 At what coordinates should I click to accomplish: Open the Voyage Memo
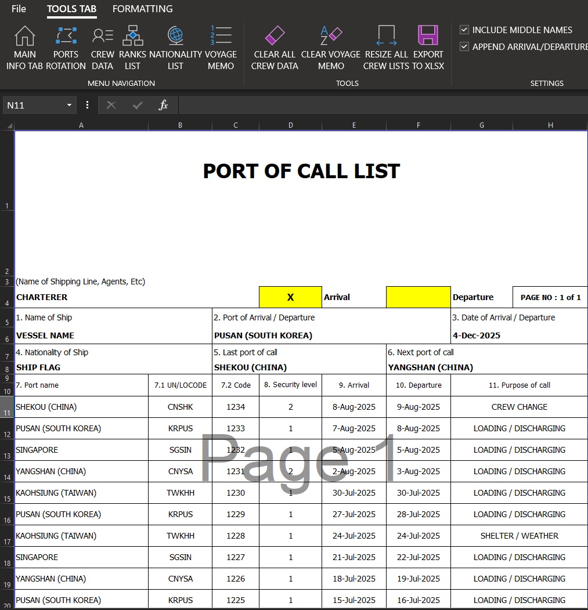(x=221, y=48)
